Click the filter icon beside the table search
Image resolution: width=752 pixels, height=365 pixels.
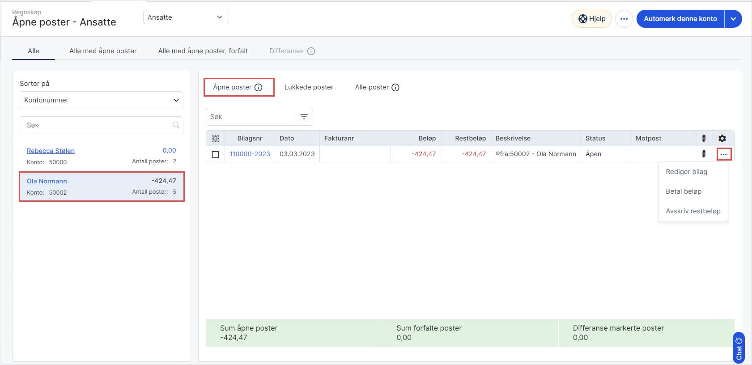click(x=304, y=117)
